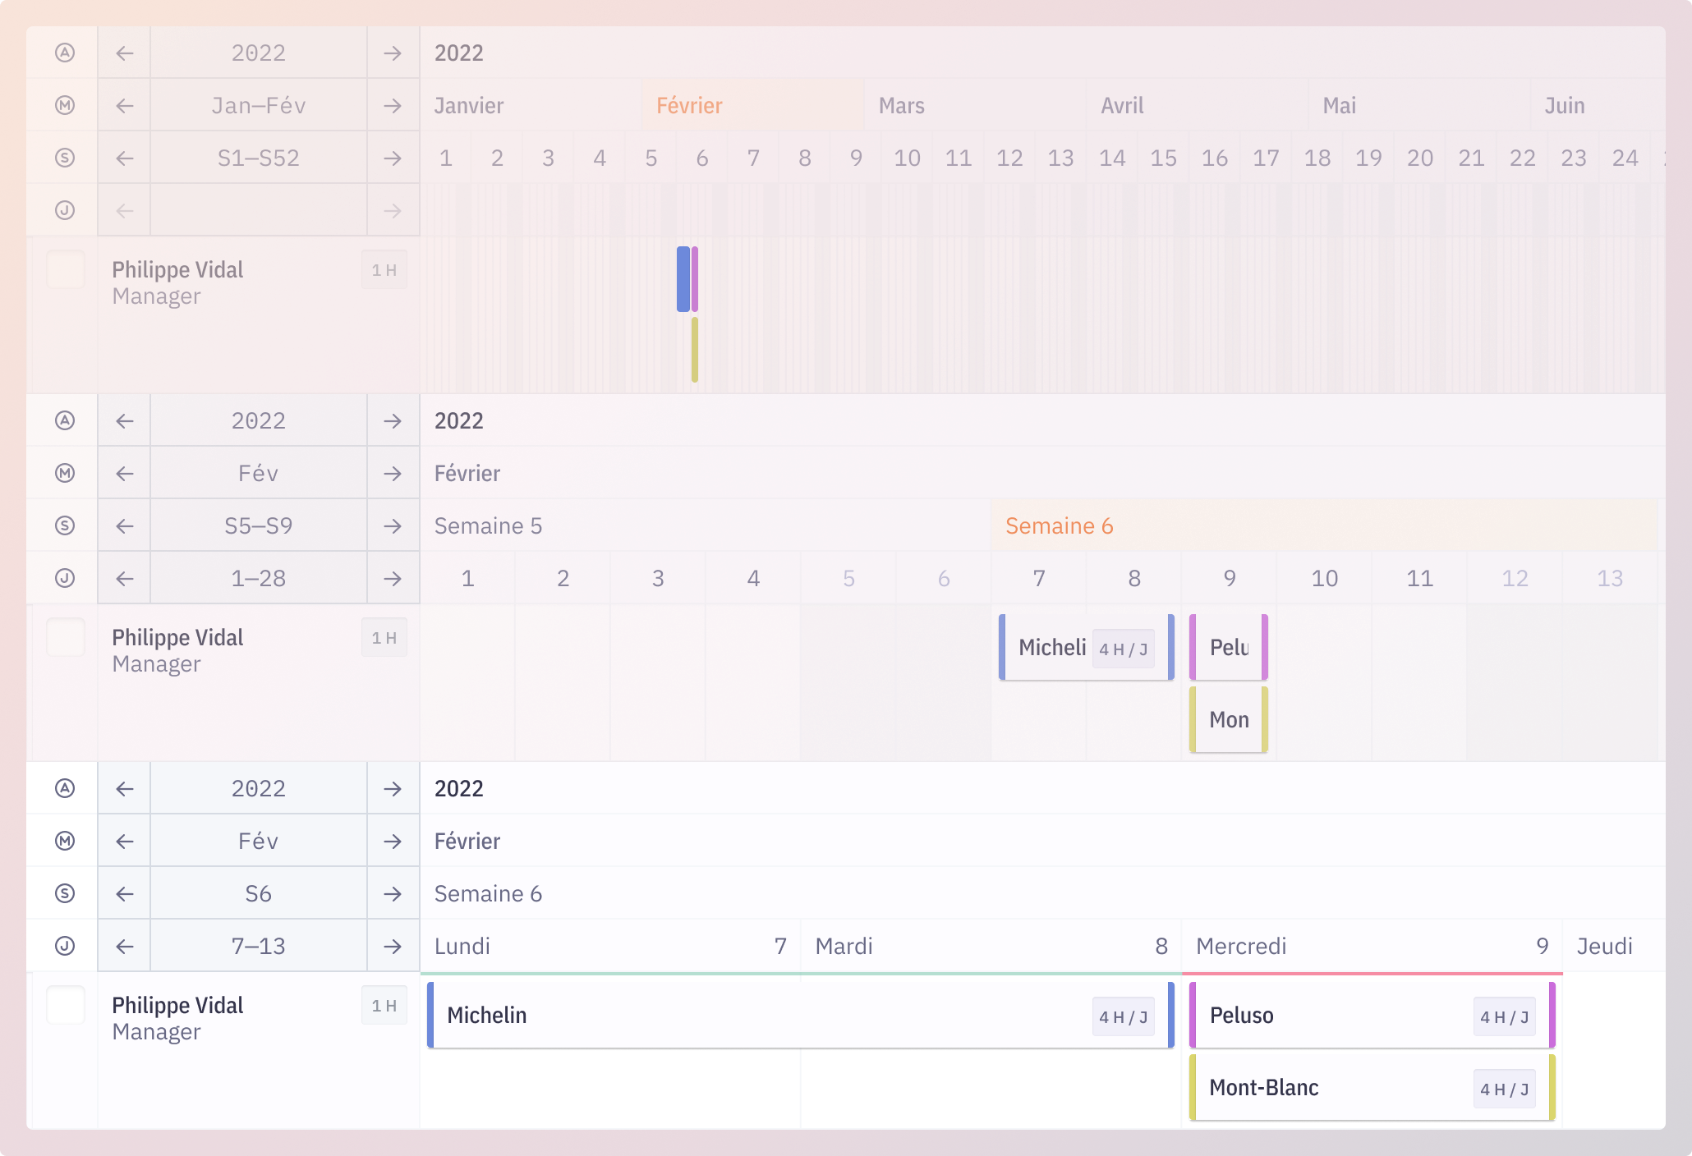Image resolution: width=1692 pixels, height=1156 pixels.
Task: Open the 1–28 day range selector
Action: tap(258, 578)
